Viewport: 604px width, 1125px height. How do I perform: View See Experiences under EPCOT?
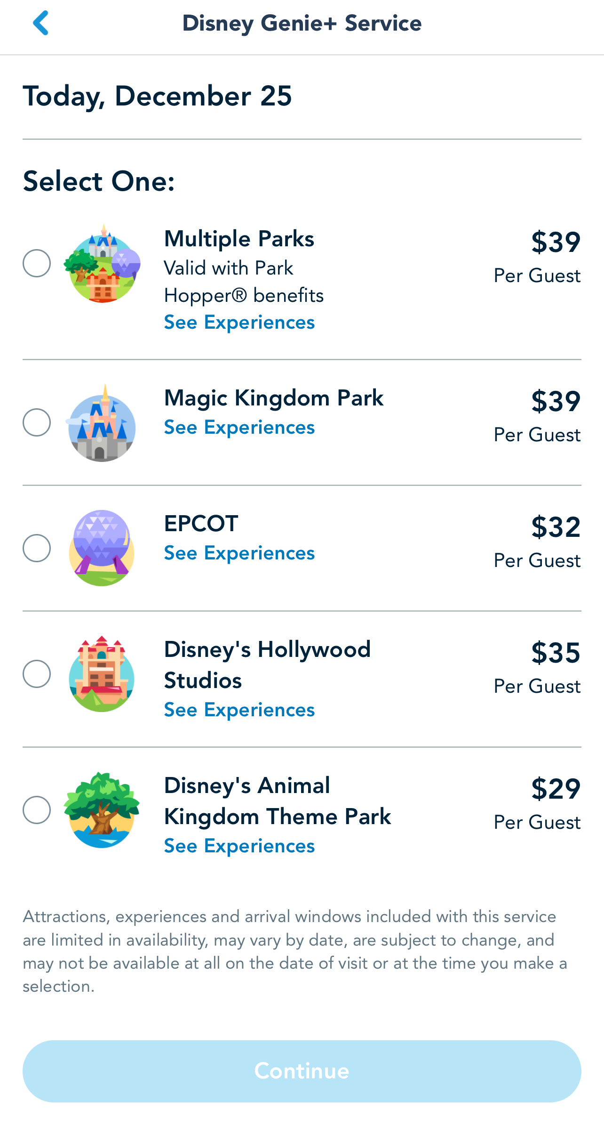[239, 553]
